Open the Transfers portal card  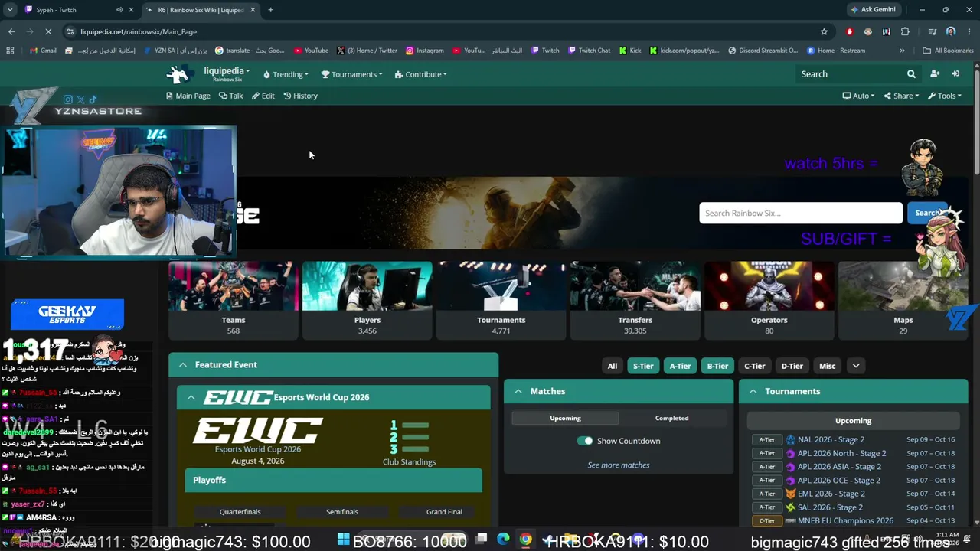[x=635, y=299]
